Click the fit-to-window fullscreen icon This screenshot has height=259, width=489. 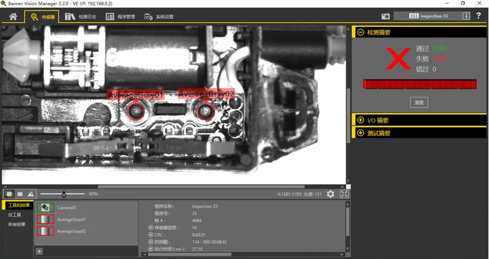(x=344, y=194)
